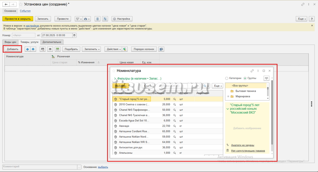
Task: Move row down with blue down arrow
Action: [33, 49]
